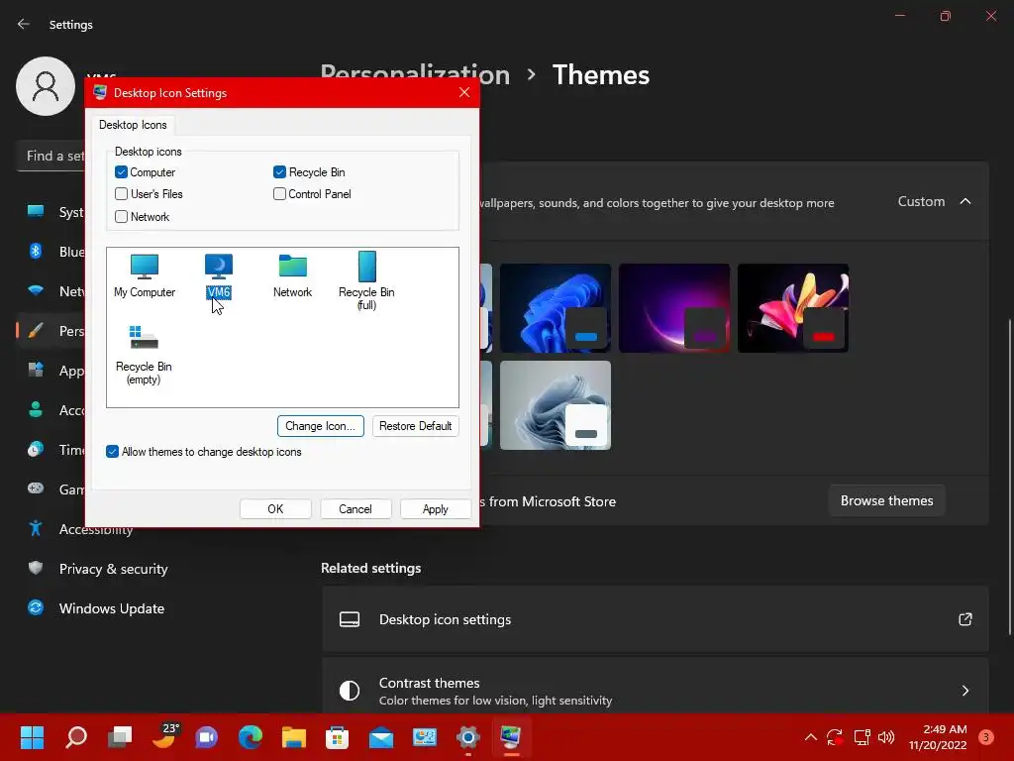
Task: Go back with the Settings back arrow
Action: [24, 24]
